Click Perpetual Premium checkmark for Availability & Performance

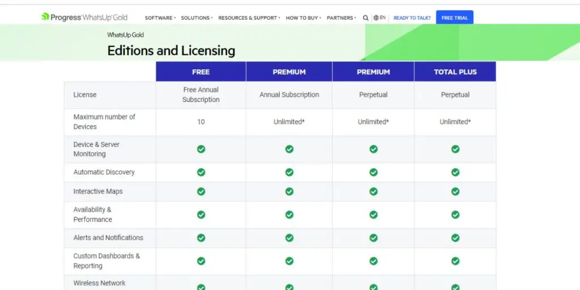click(x=374, y=215)
